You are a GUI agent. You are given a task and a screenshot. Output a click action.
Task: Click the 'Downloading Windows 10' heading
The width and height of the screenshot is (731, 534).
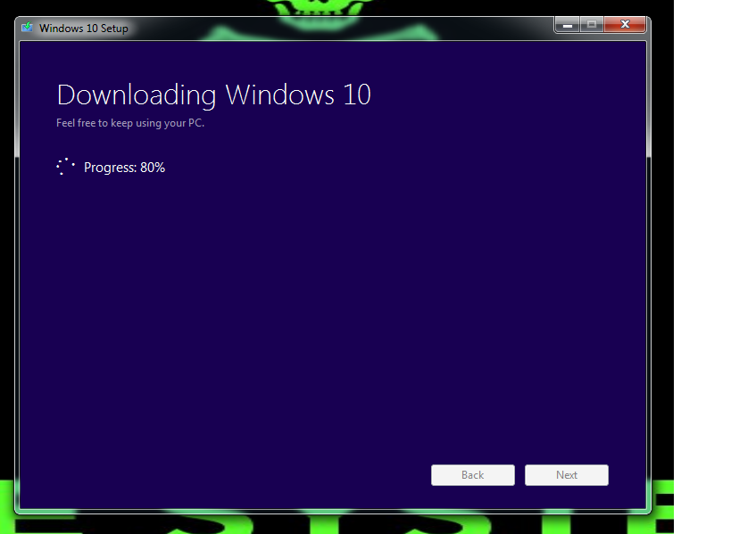(x=214, y=95)
